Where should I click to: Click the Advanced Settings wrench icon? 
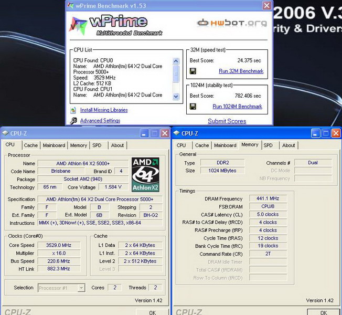coord(73,121)
